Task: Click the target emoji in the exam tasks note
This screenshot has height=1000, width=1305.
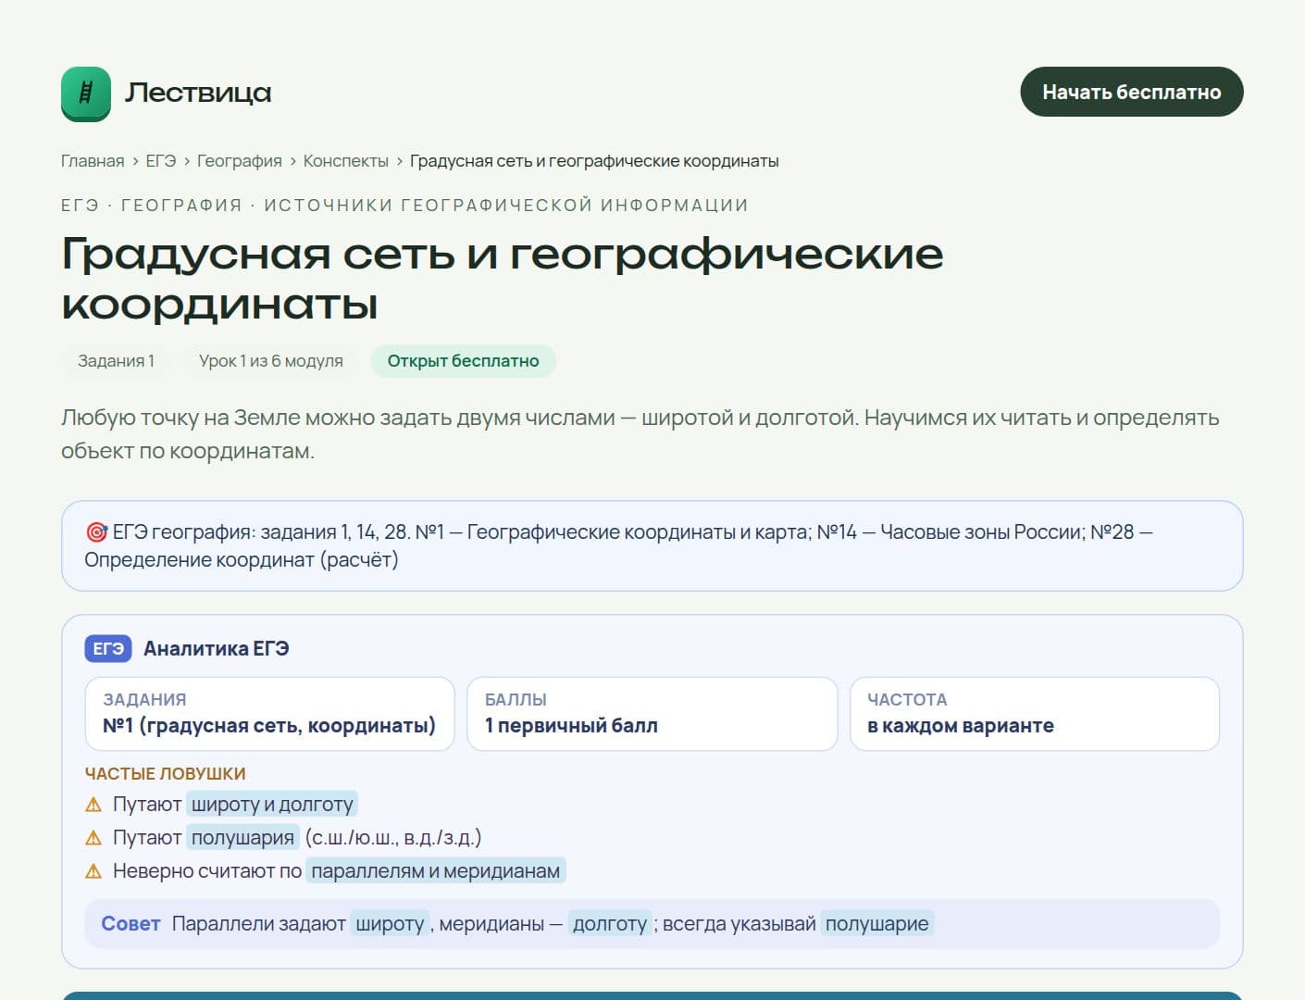Action: (96, 532)
